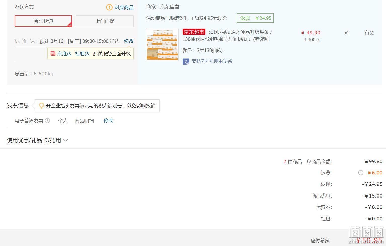The width and height of the screenshot is (386, 246).
Task: Click the green 返现 ¥24.95 tag
Action: (255, 18)
